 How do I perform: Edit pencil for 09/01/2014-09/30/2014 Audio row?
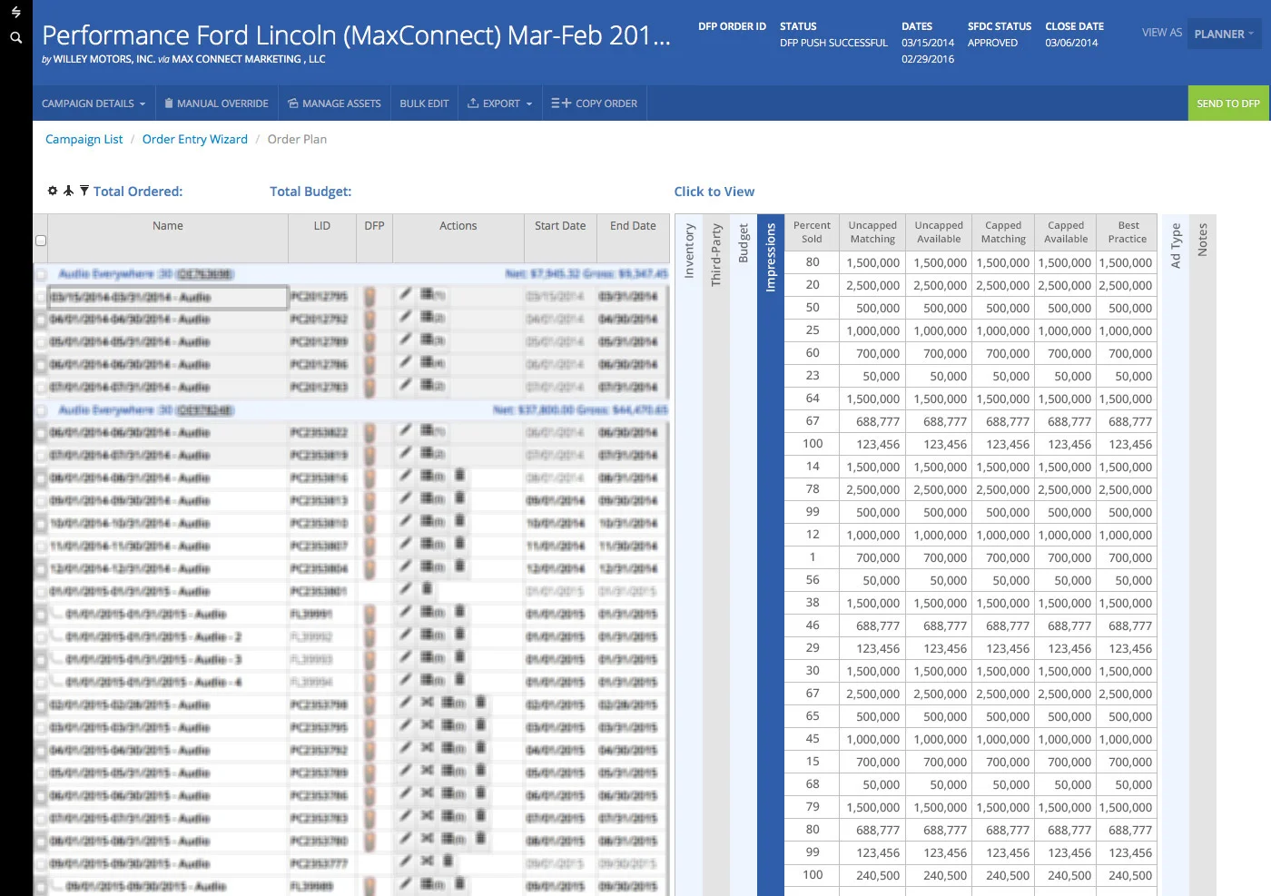click(405, 497)
